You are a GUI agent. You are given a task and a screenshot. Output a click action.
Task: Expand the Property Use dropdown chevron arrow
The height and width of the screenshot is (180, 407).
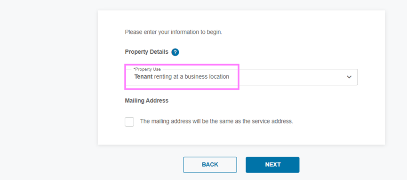(x=349, y=77)
